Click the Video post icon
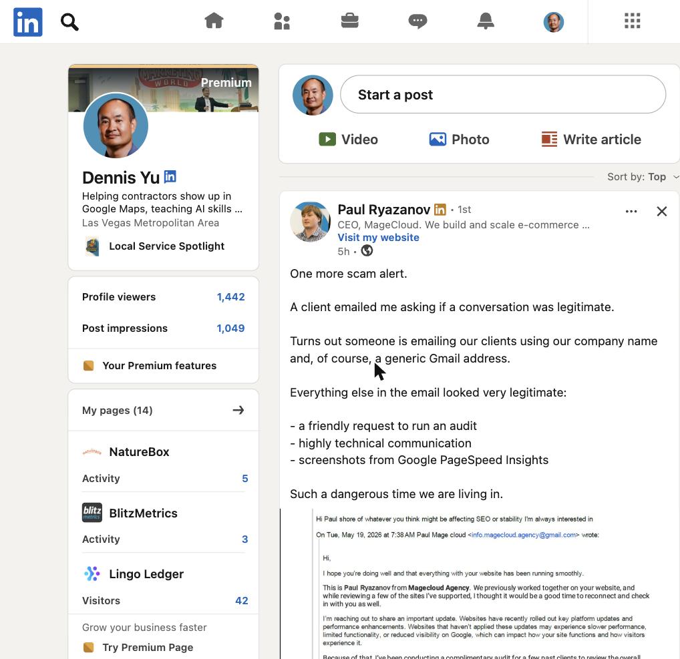 click(327, 139)
